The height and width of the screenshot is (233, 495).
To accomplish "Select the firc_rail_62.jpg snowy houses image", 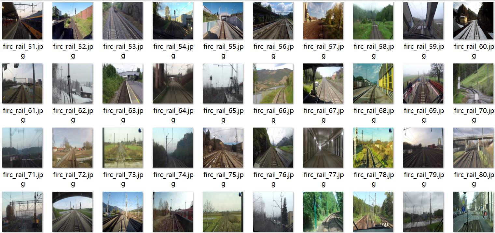I will pyautogui.click(x=73, y=84).
